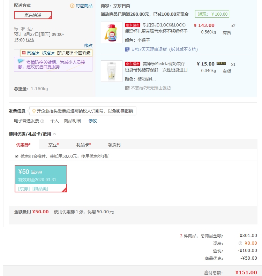The height and width of the screenshot is (276, 262).
Task: Uncheck the 优惠组合推荐 checkbox
Action: [17, 156]
